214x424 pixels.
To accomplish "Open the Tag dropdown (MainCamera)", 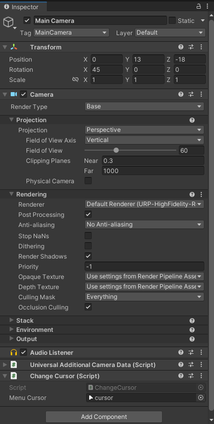I will pyautogui.click(x=71, y=33).
